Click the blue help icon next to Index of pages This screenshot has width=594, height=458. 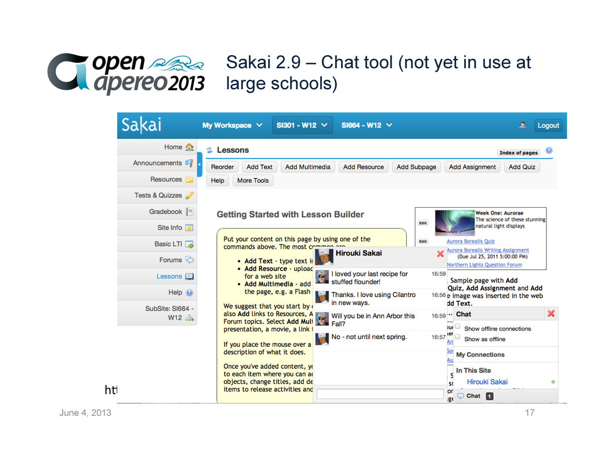click(x=549, y=151)
